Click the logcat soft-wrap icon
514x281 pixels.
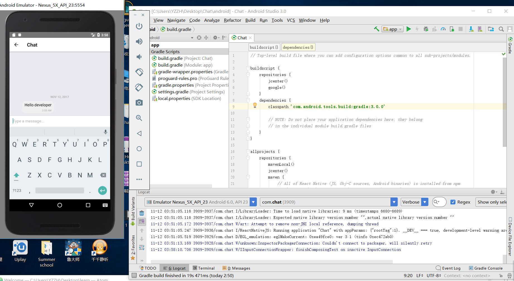click(x=142, y=248)
